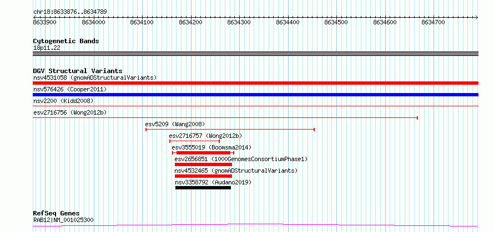Select the blue nsv576426 Cooper2011 bar
The width and height of the screenshot is (494, 232).
[255, 95]
